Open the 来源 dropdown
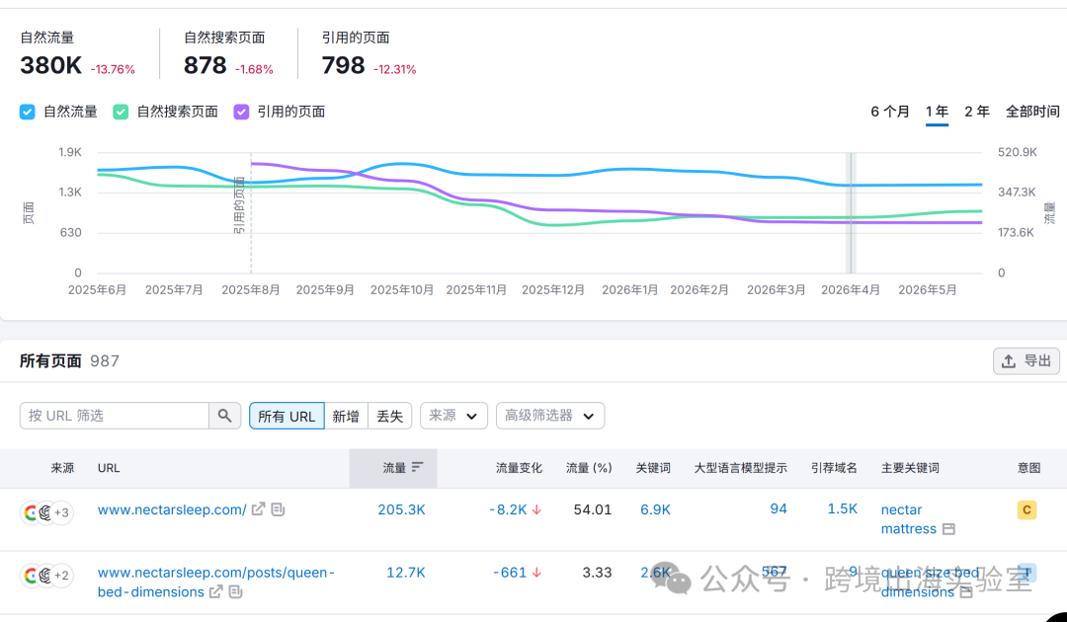 click(453, 416)
